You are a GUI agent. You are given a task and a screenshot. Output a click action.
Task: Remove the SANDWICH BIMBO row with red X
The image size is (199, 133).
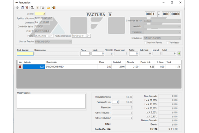pos(20,67)
